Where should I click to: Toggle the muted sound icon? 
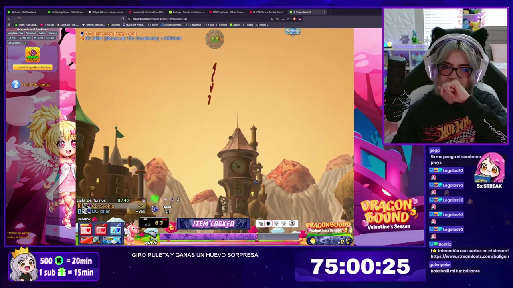tap(165, 199)
